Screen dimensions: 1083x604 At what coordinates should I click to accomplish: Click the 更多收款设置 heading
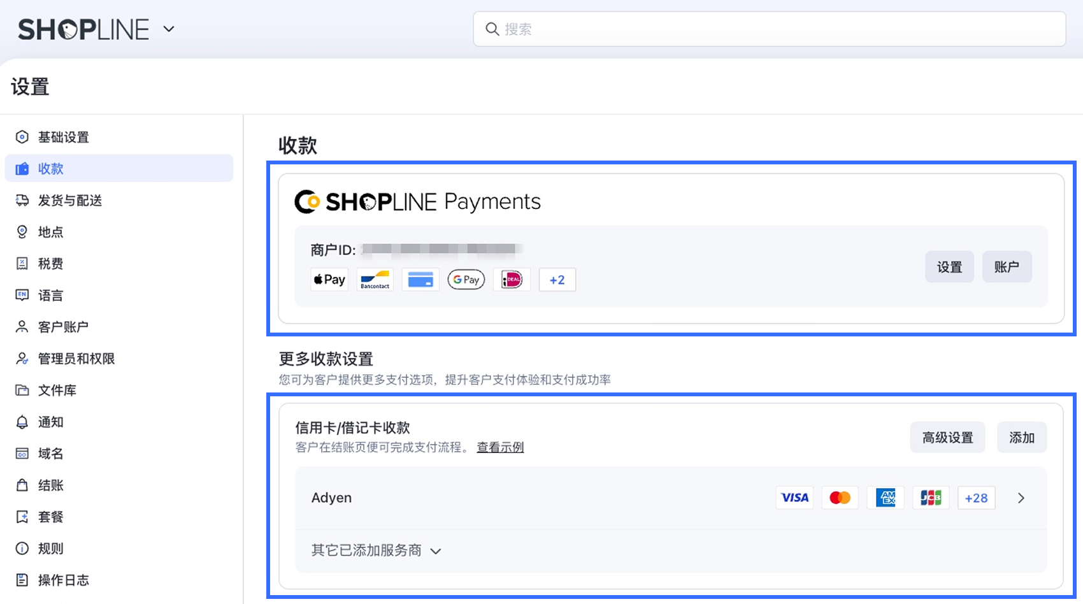(x=326, y=359)
